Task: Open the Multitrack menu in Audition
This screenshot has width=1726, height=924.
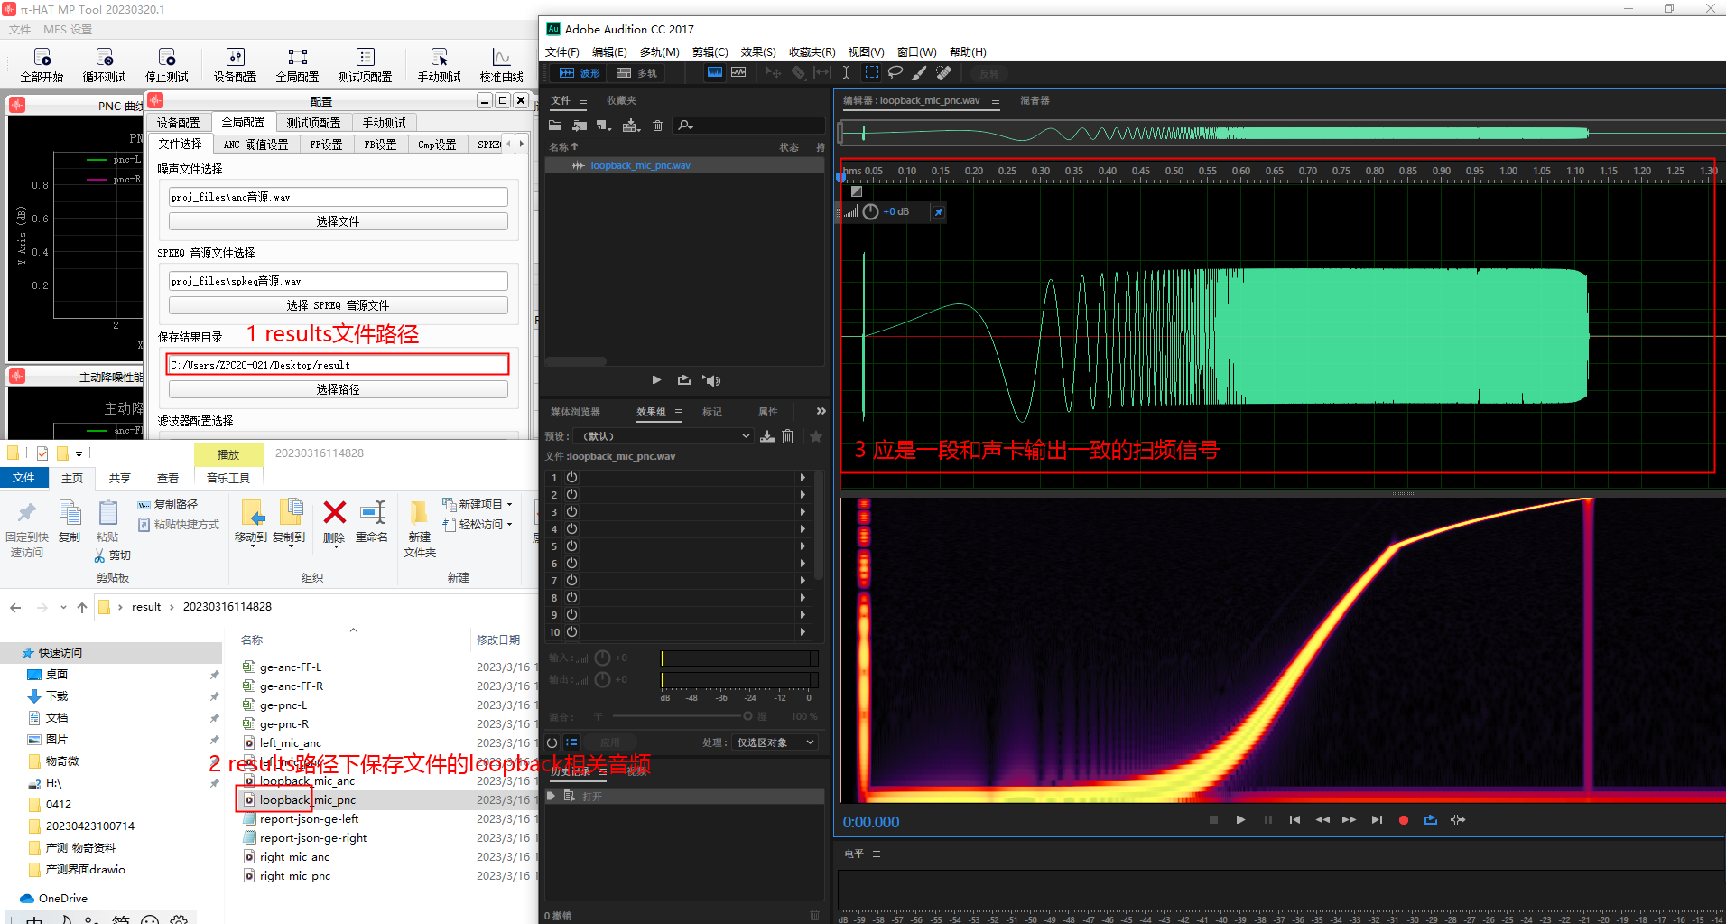Action: pyautogui.click(x=660, y=51)
